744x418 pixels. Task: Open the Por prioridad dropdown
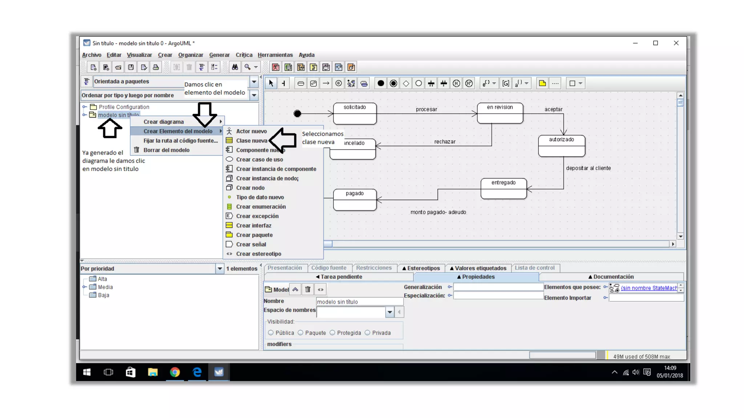[x=219, y=269]
